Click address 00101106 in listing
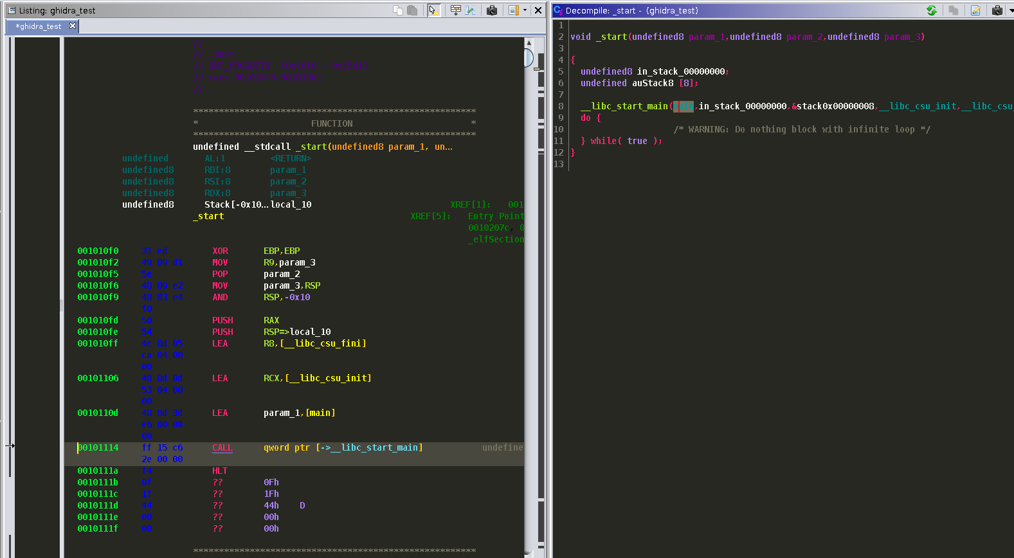Image resolution: width=1014 pixels, height=558 pixels. click(98, 378)
